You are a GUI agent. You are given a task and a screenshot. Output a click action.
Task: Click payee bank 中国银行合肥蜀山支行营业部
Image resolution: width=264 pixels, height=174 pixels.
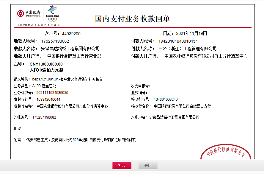point(74,56)
